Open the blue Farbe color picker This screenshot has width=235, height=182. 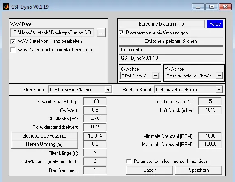pos(215,24)
